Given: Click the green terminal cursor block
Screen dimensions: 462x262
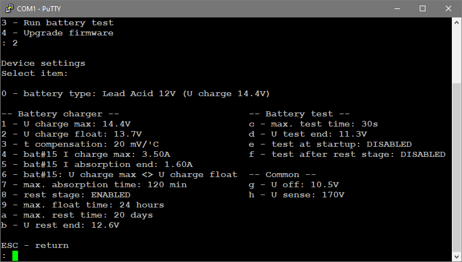Looking at the screenshot, I should tap(15, 256).
